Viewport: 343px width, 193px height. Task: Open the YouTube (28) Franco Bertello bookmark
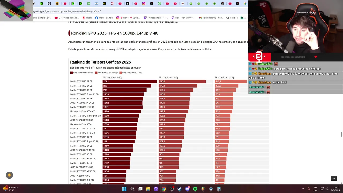point(67,18)
